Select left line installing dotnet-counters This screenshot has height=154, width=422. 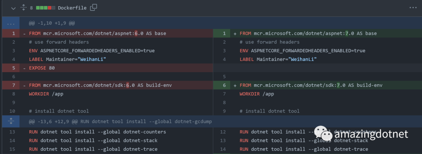[x=97, y=132]
